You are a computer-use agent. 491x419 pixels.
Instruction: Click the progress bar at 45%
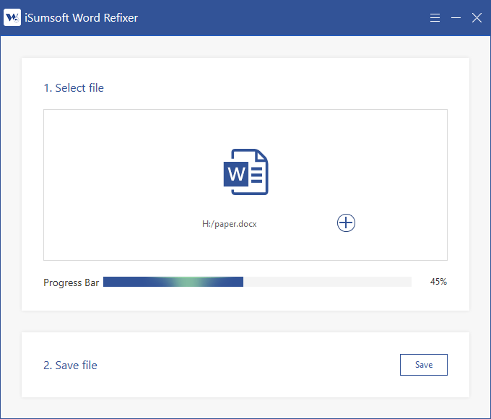257,282
